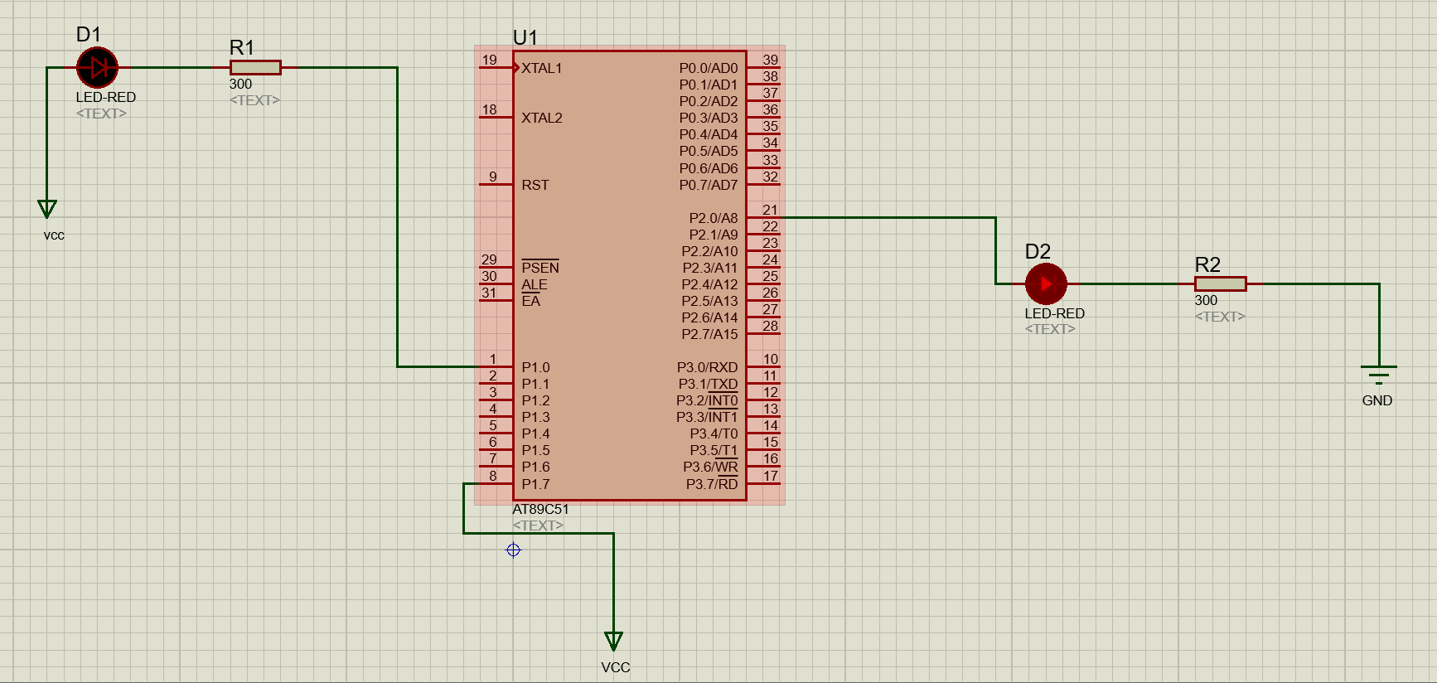Click the EA pin label

click(x=531, y=301)
